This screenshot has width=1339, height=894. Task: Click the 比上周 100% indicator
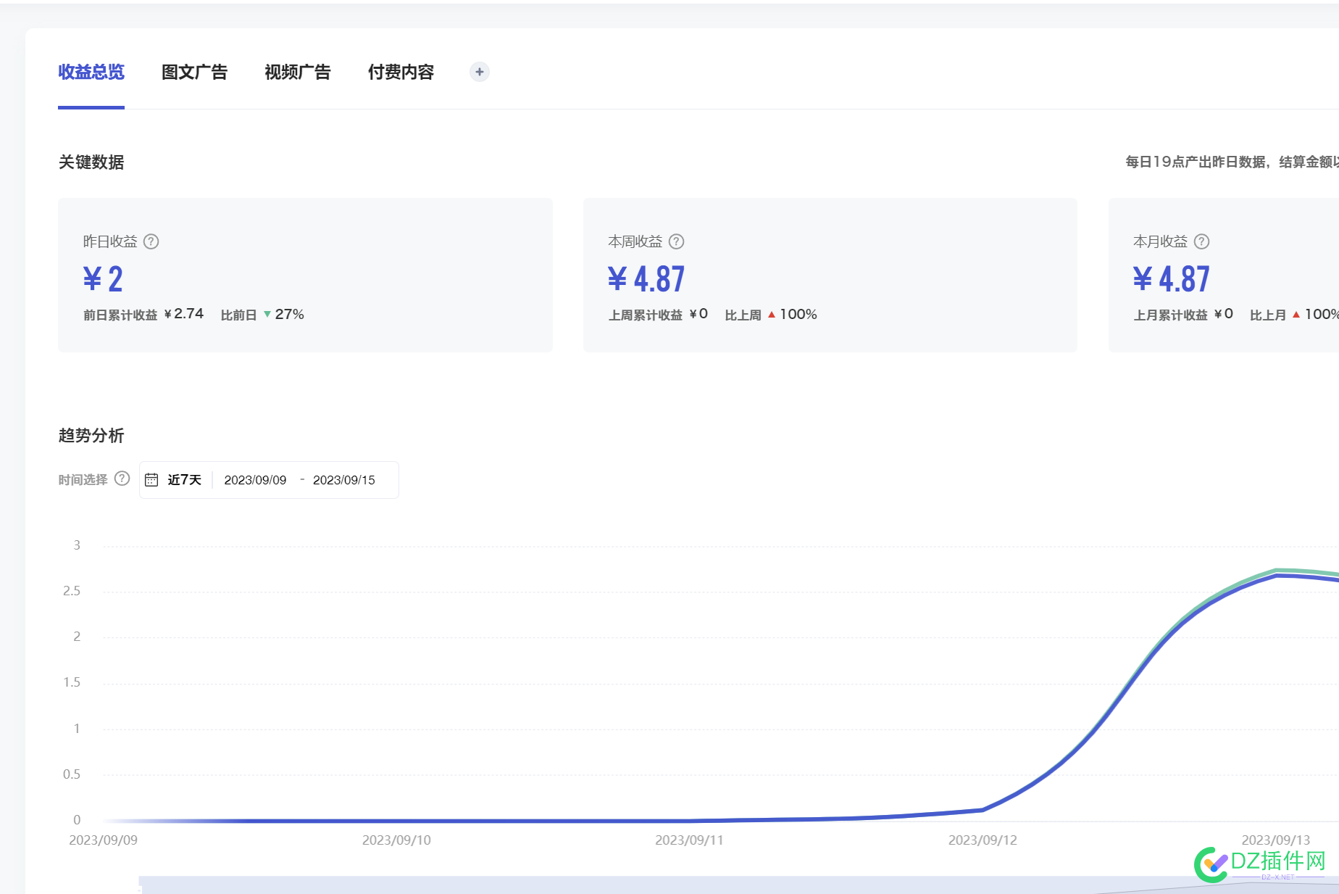click(771, 314)
